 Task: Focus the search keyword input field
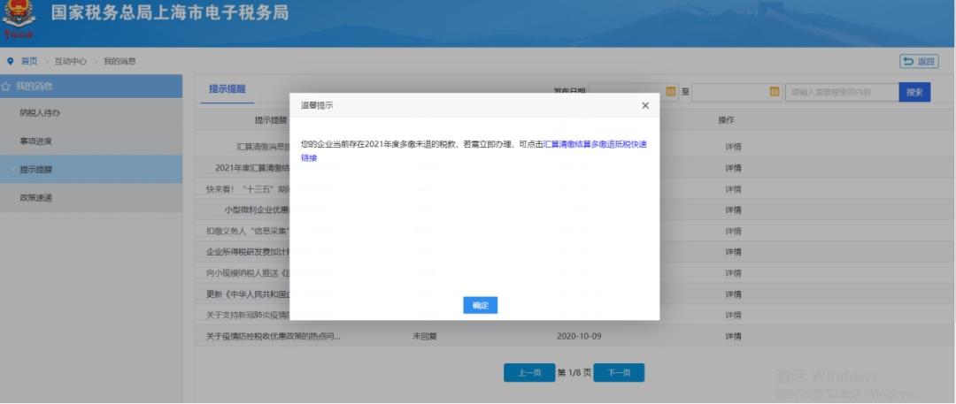tap(841, 92)
